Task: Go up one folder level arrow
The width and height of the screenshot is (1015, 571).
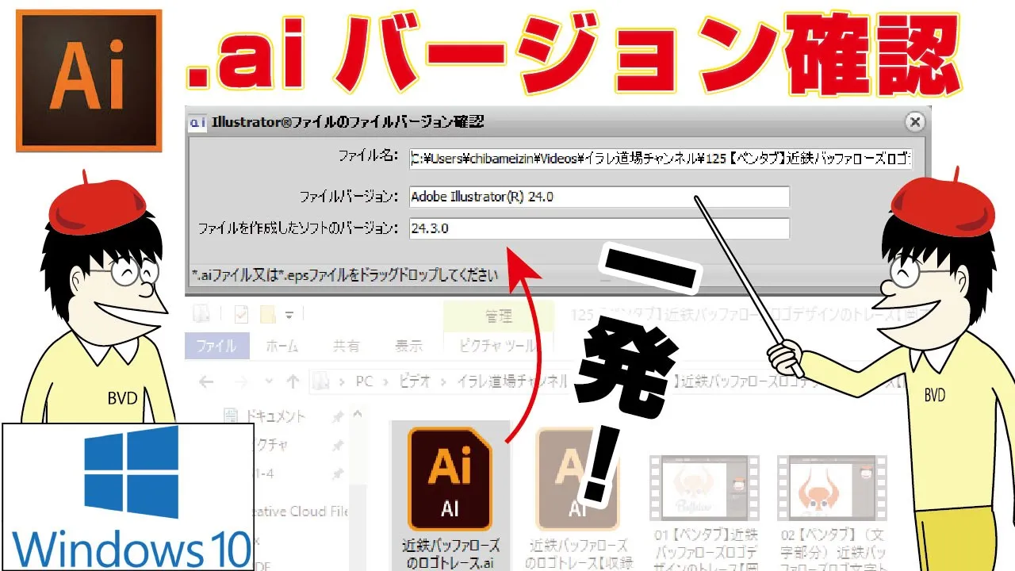Action: (x=293, y=382)
